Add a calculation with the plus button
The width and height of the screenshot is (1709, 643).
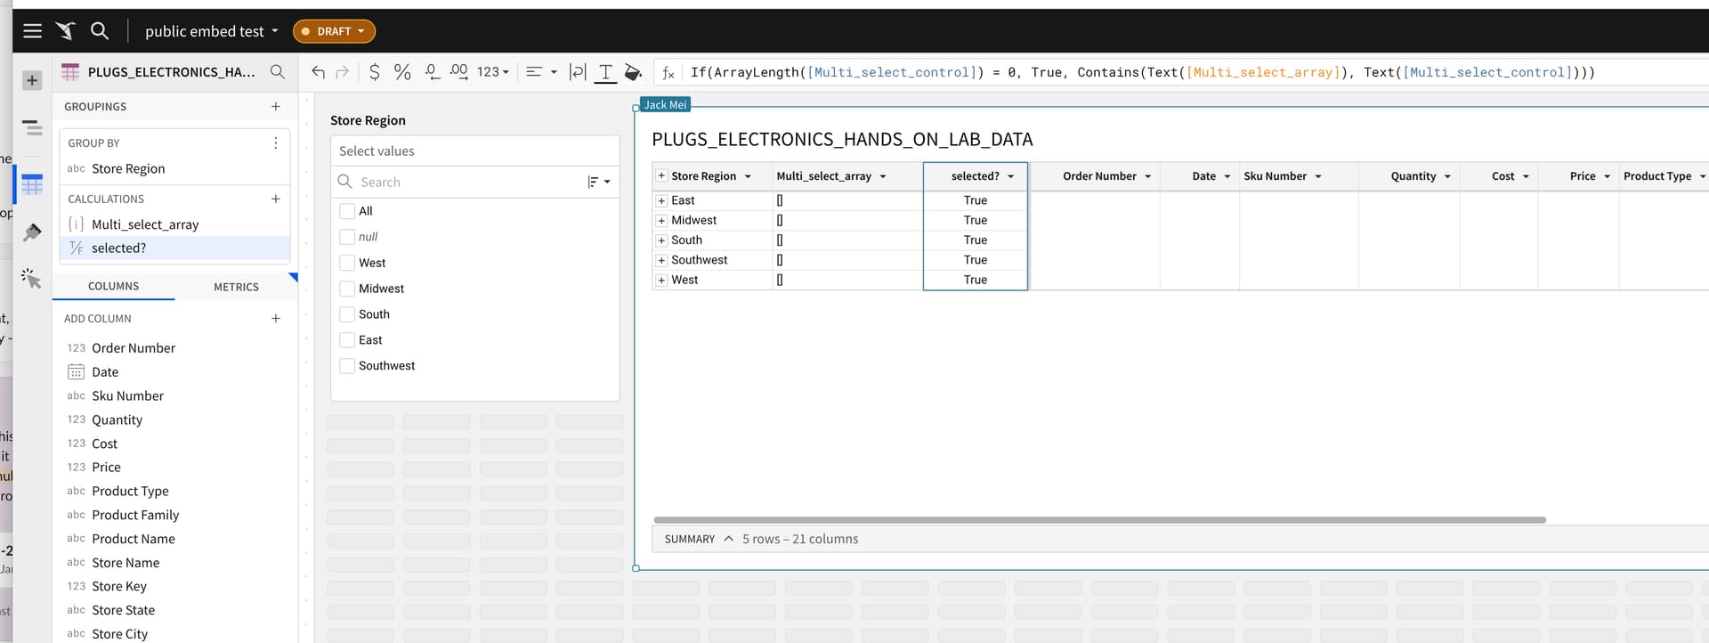(x=276, y=199)
